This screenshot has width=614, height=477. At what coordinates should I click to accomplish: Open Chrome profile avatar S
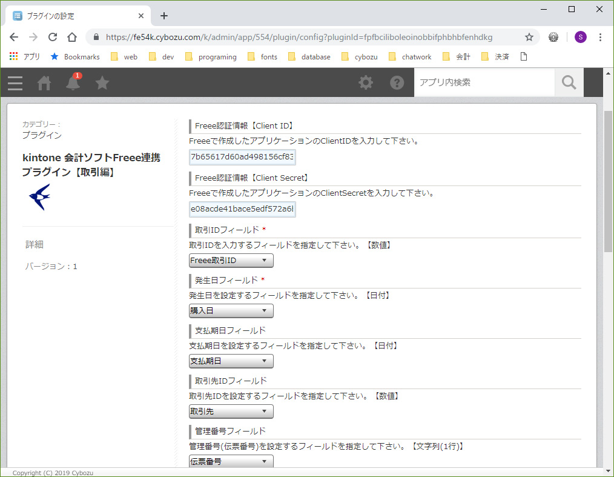[x=580, y=37]
